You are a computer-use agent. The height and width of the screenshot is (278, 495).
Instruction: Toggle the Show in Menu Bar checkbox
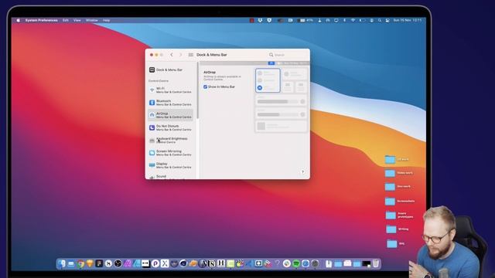point(205,86)
